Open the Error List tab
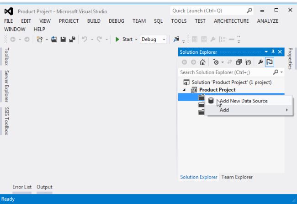The height and width of the screenshot is (204, 297). coord(22,187)
